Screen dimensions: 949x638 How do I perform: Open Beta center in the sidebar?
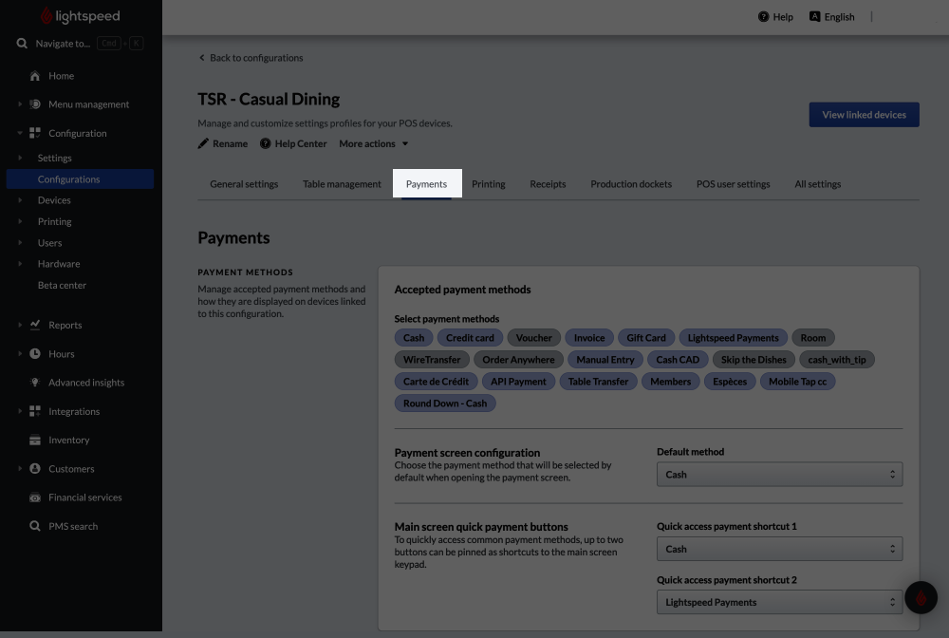tap(62, 285)
